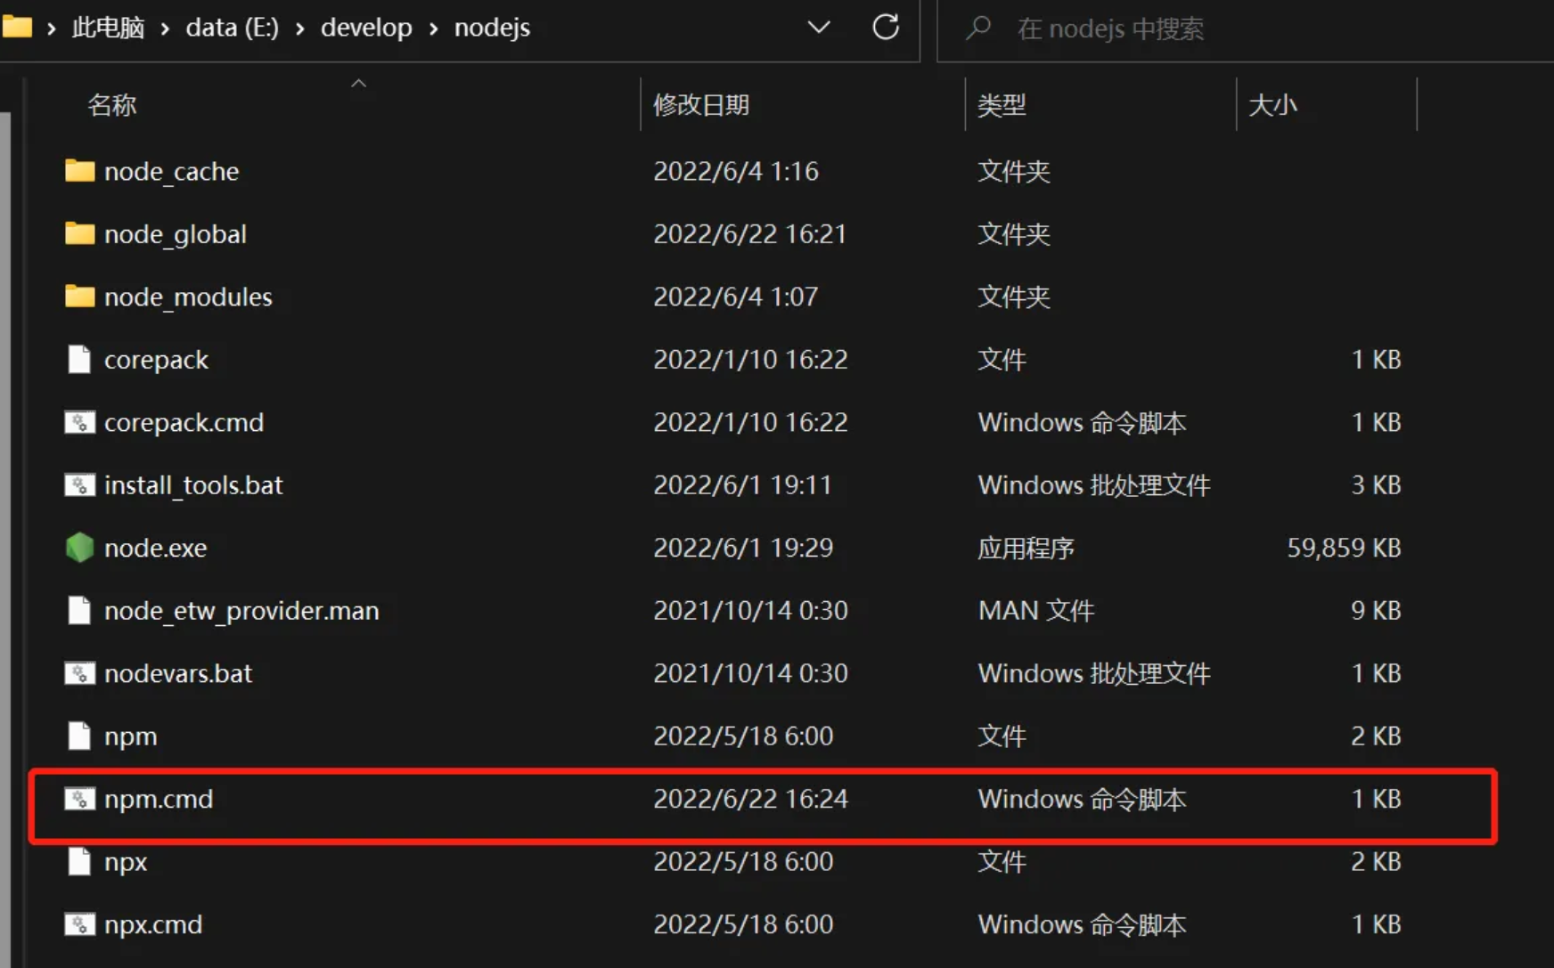Expand the chevron after 此电脑 in path
The image size is (1554, 968).
[x=165, y=28]
